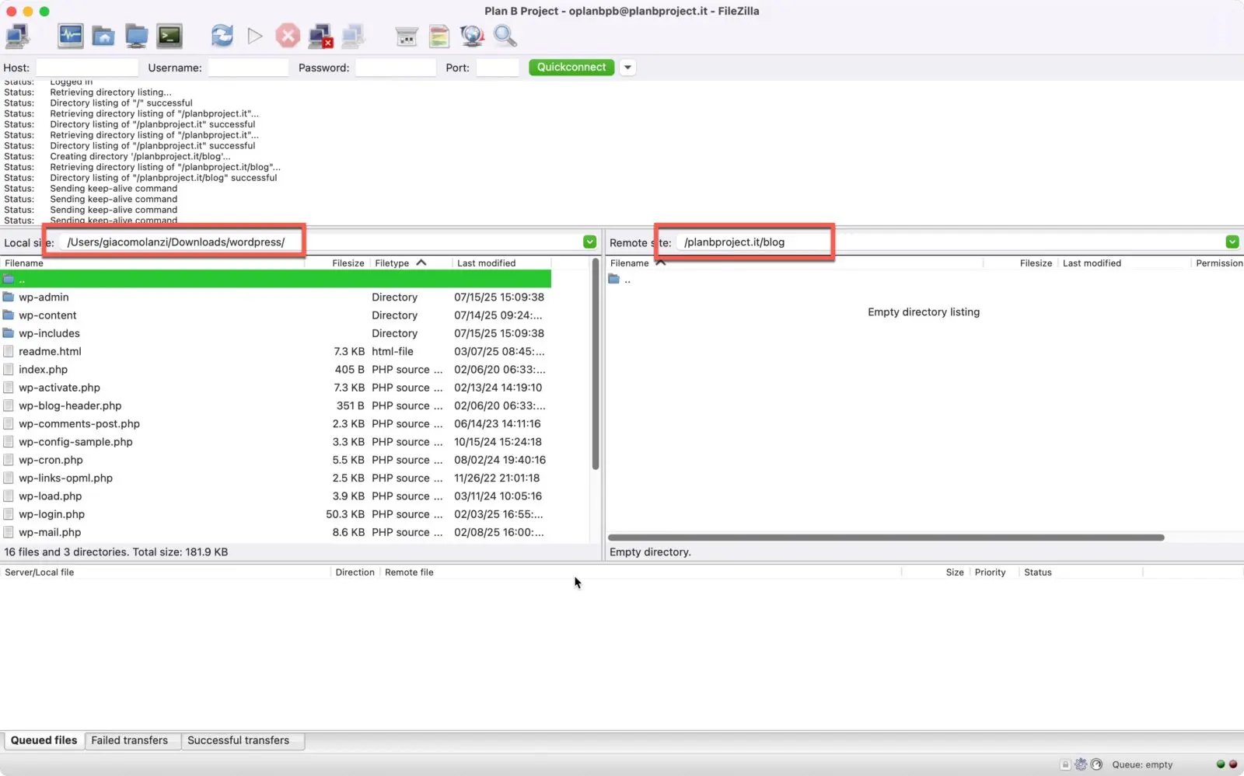Toggle the remote directory tree view
Image resolution: width=1244 pixels, height=776 pixels.
pyautogui.click(x=137, y=36)
